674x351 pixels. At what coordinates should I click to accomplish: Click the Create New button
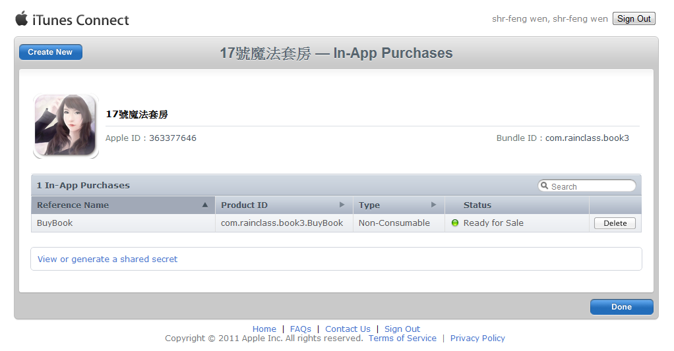click(50, 52)
